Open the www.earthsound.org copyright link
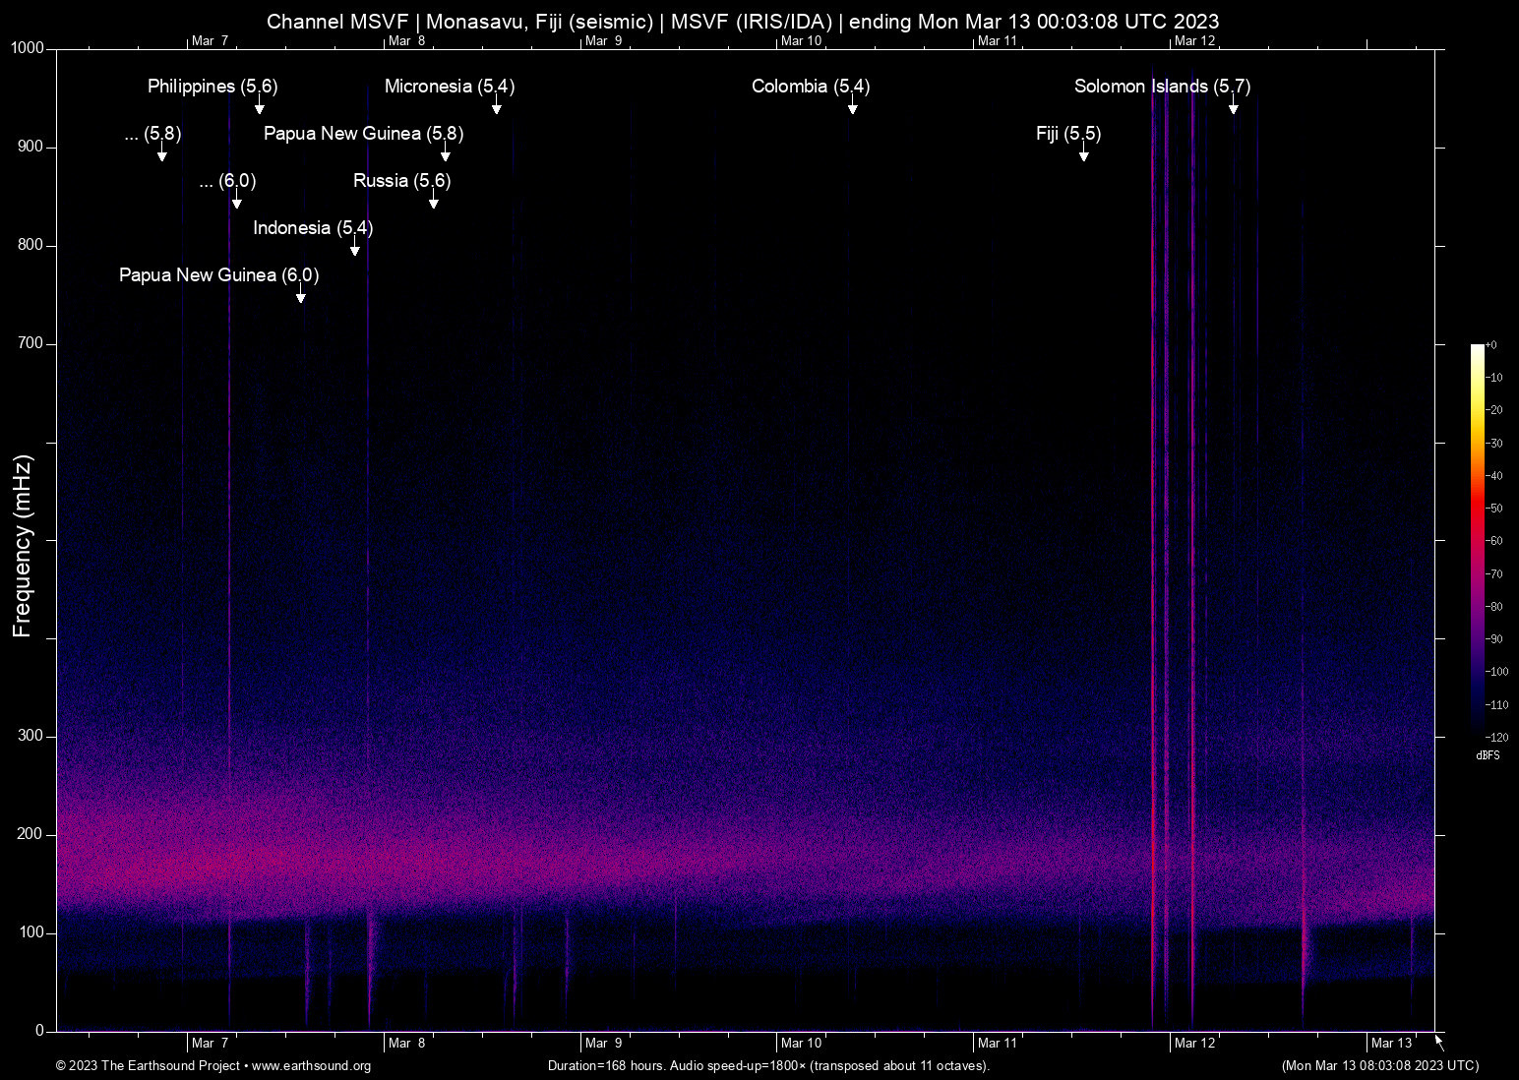The width and height of the screenshot is (1519, 1080). pyautogui.click(x=311, y=1066)
